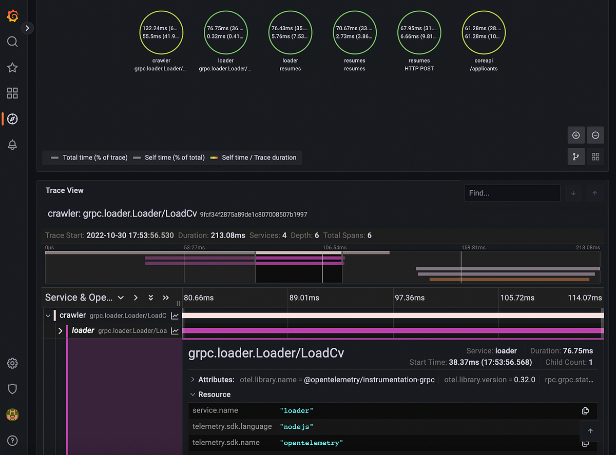Open Alerting from the sidebar

12,145
